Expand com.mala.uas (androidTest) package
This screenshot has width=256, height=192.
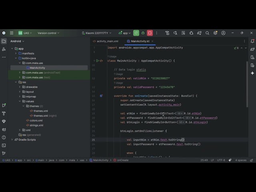pos(20,72)
